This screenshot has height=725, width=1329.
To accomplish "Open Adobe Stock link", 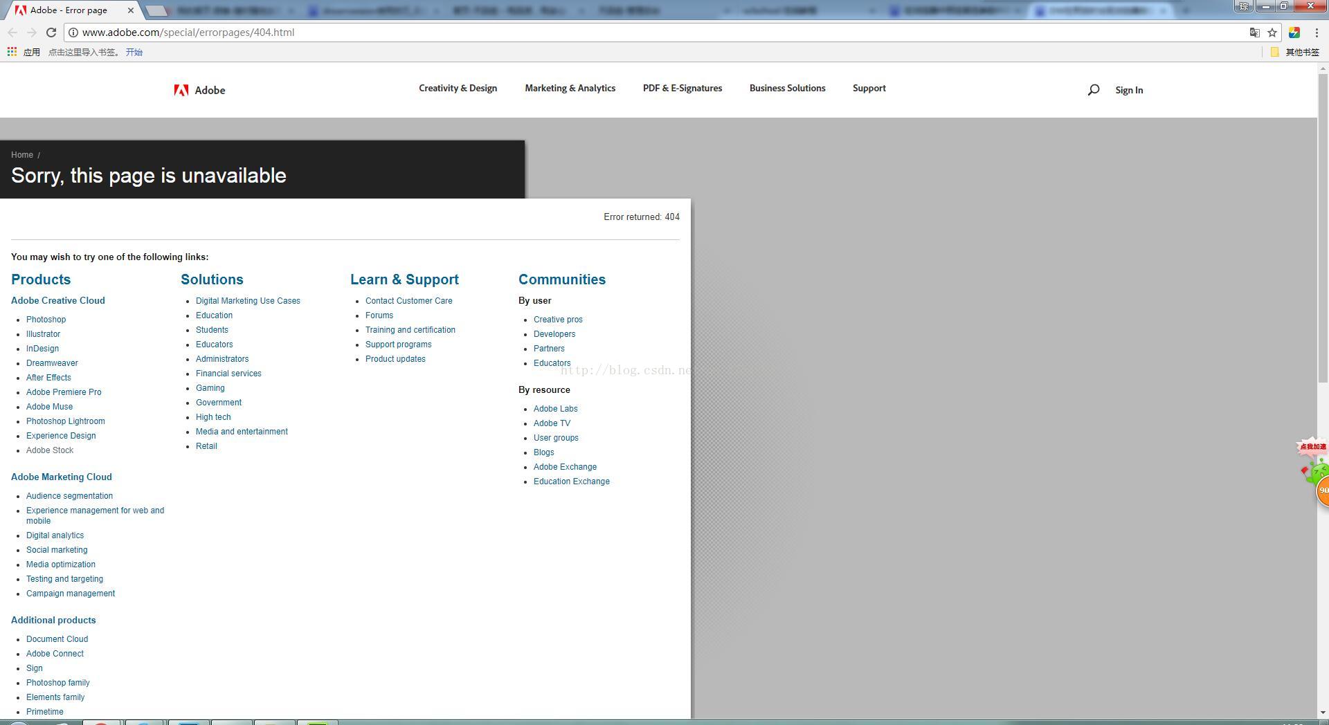I will point(50,450).
